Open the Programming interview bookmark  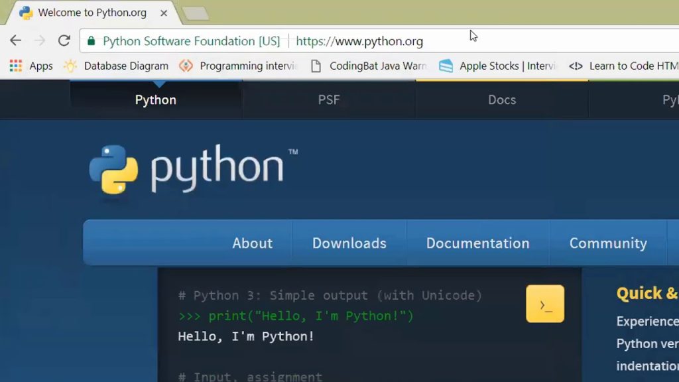point(239,66)
